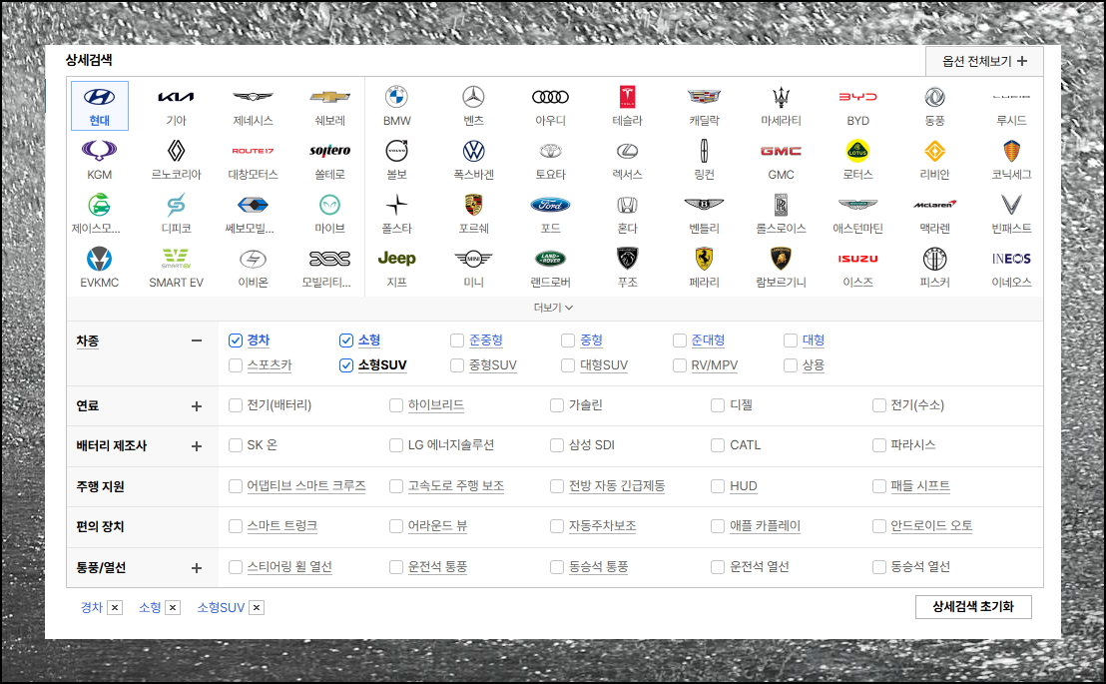The image size is (1106, 684).
Task: Select the Land Rover (랜드로버) logo
Action: 550,259
